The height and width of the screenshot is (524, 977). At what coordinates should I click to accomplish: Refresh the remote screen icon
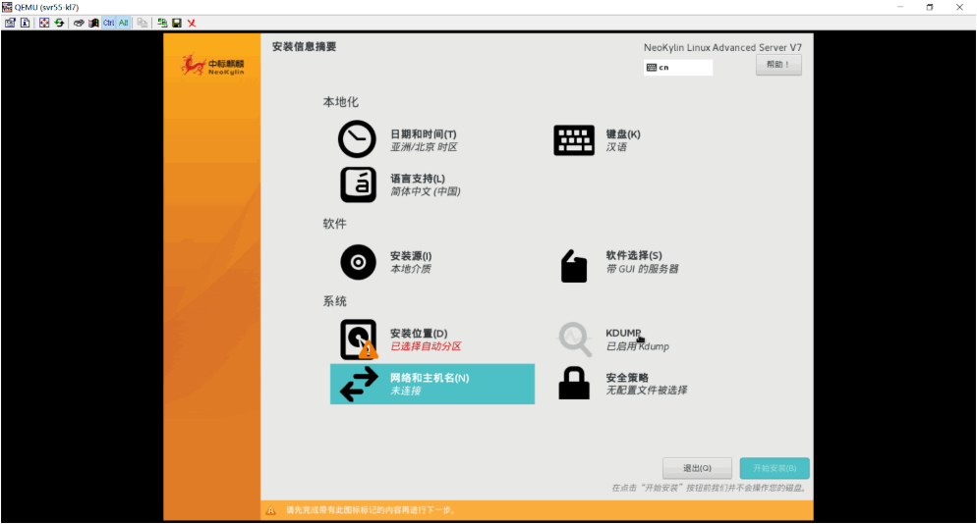[x=59, y=23]
